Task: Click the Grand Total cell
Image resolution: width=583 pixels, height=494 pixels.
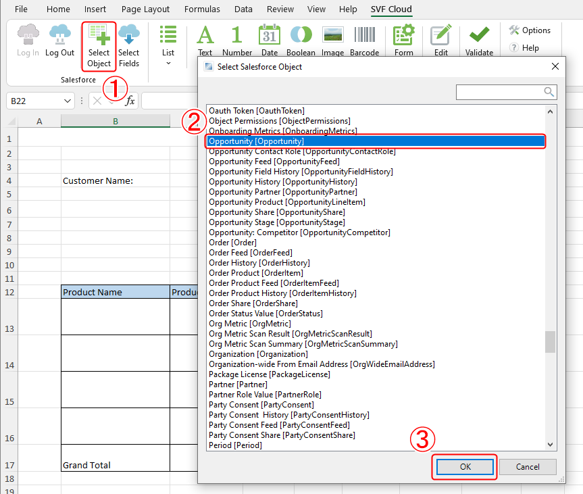Action: 116,458
